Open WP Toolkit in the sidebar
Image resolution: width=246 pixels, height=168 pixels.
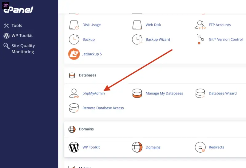tap(22, 36)
